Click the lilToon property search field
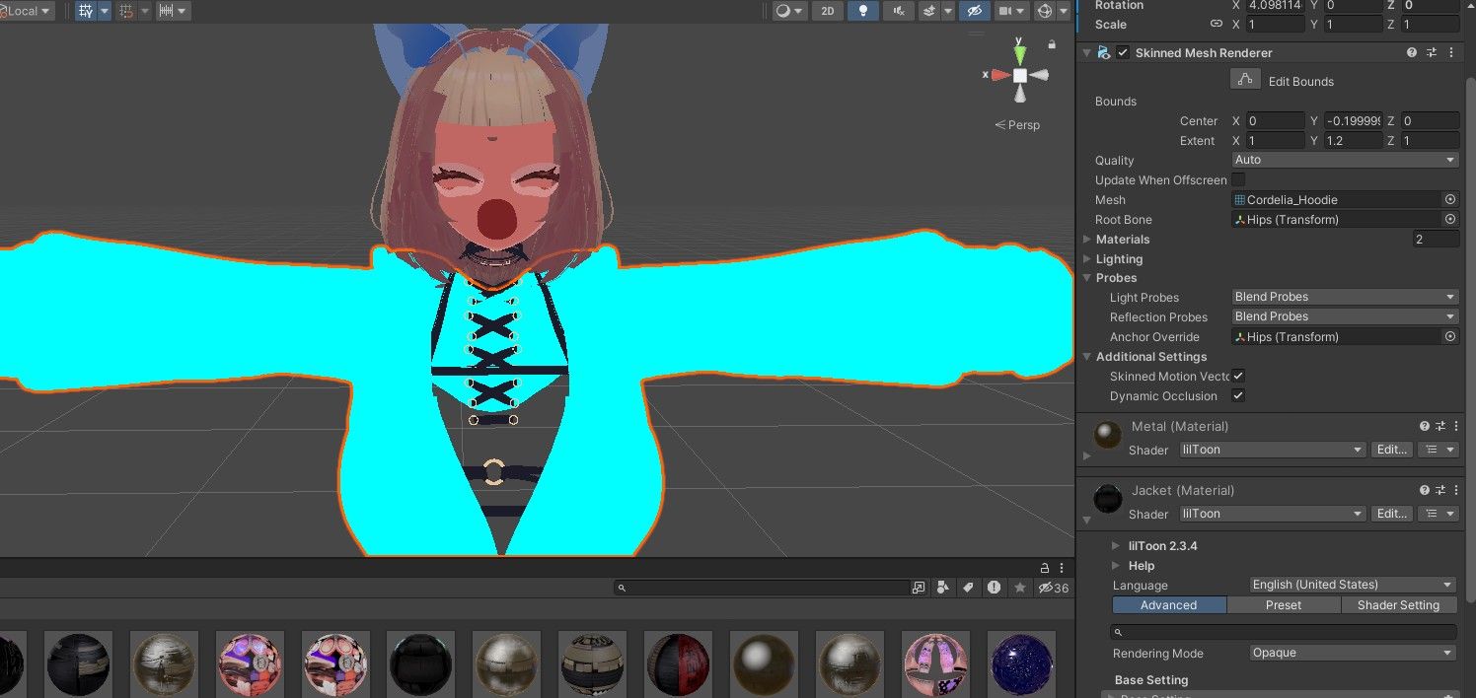1476x698 pixels. click(x=1284, y=632)
